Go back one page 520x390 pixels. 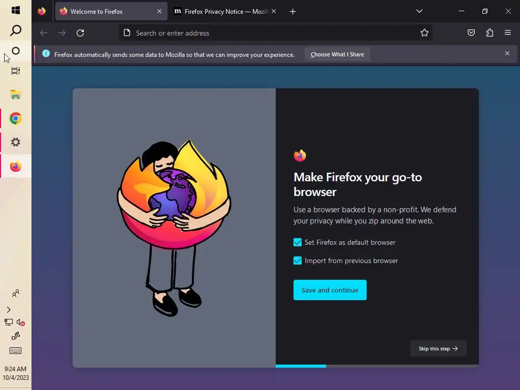44,33
